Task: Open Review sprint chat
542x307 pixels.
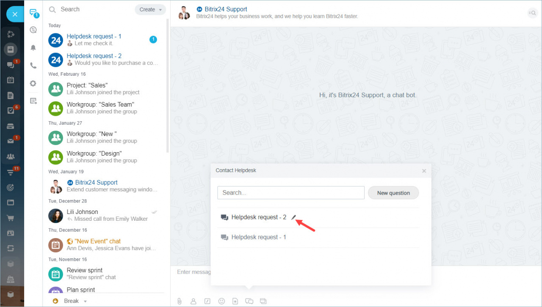Action: (x=105, y=274)
